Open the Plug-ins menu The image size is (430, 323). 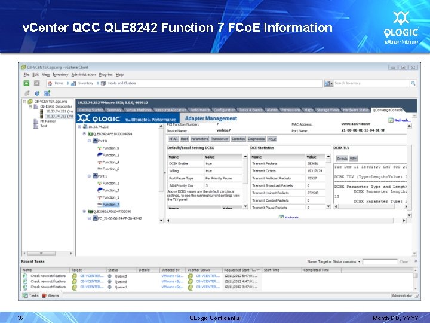coord(106,74)
